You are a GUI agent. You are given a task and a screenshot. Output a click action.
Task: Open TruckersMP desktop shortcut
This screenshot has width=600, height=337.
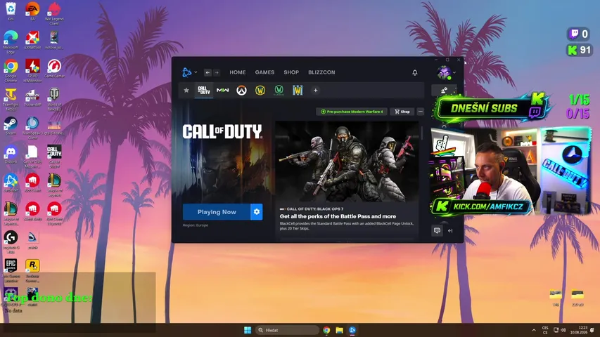[x=32, y=98]
